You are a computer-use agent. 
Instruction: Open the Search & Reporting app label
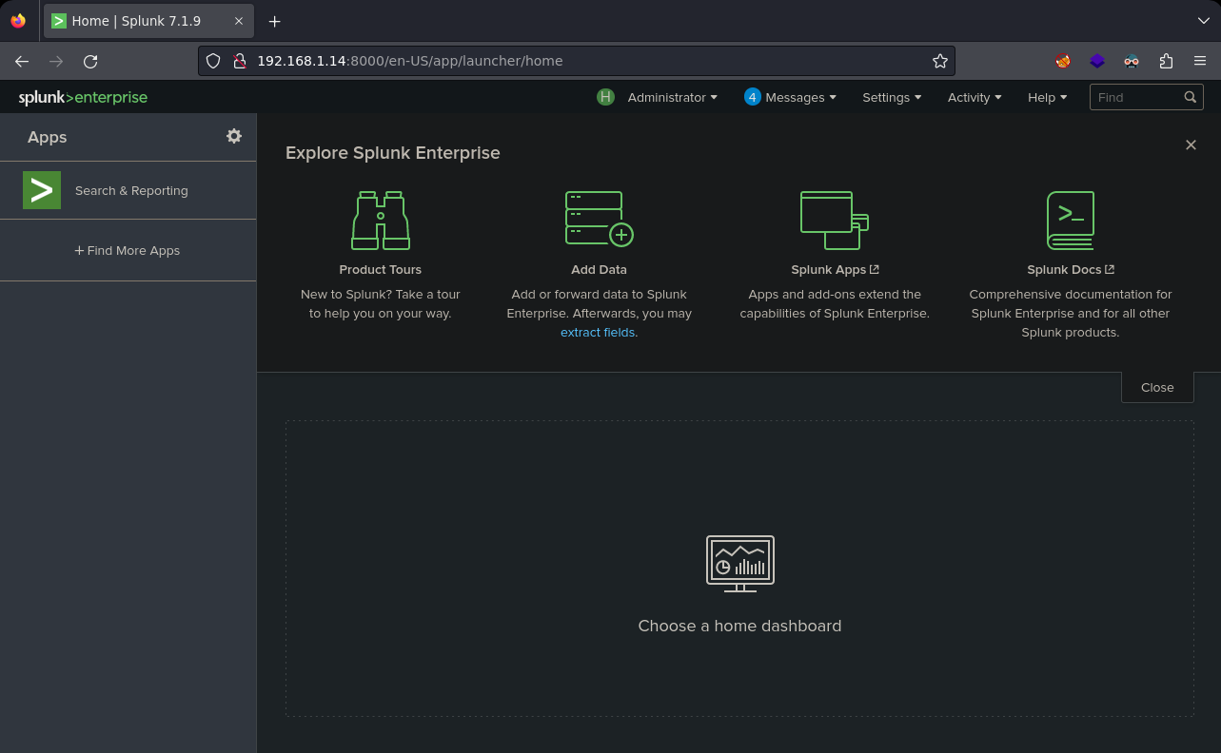[131, 190]
